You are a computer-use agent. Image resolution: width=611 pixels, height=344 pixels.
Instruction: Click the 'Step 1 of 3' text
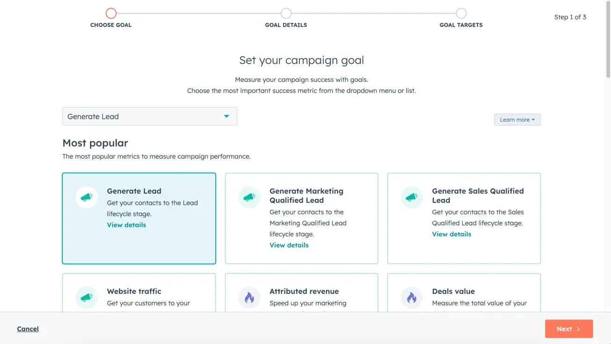(570, 17)
